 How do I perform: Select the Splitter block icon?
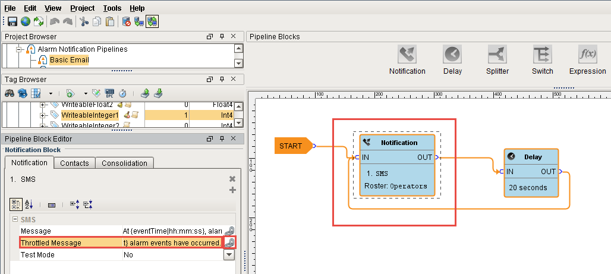(497, 55)
